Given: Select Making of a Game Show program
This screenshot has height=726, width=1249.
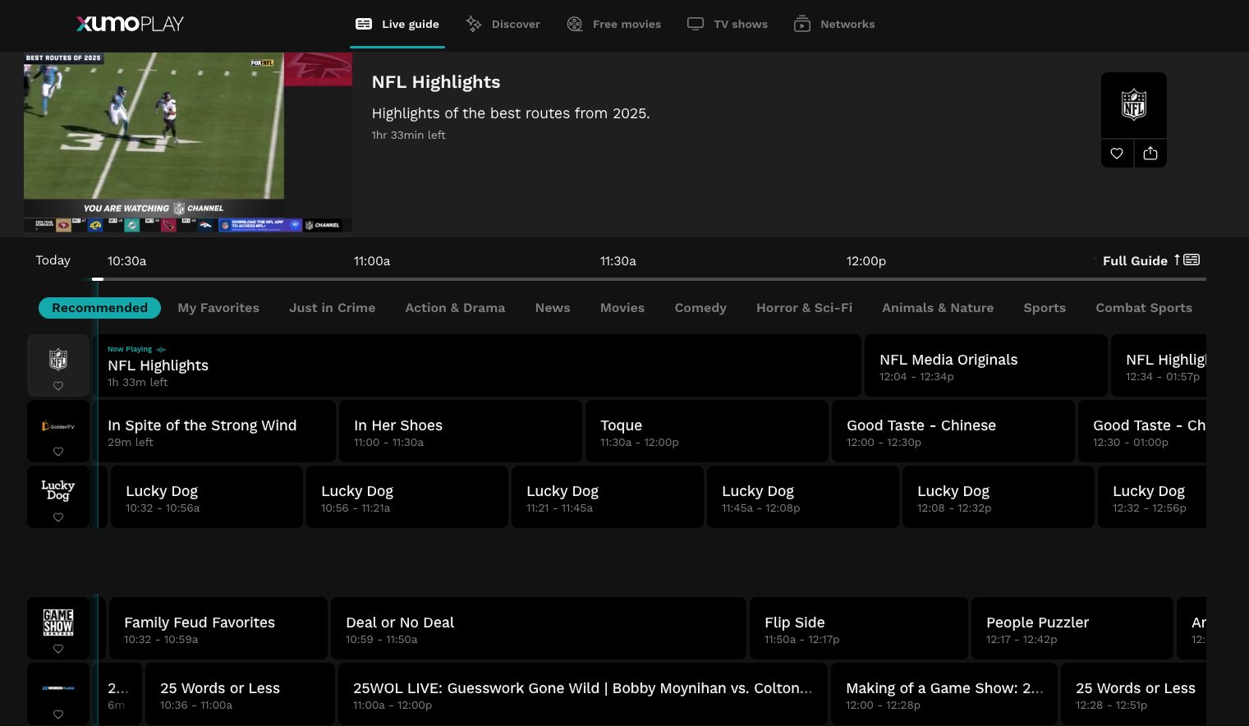Looking at the screenshot, I should click(x=944, y=694).
